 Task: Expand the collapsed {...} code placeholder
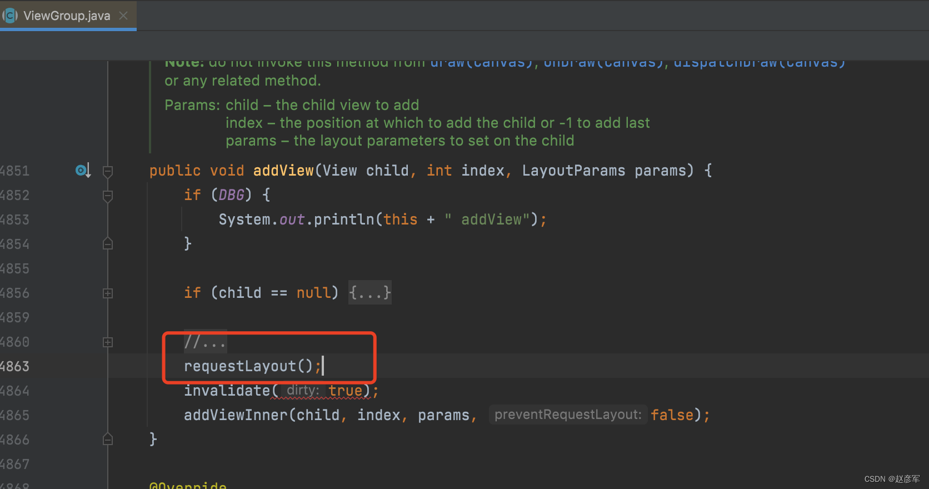point(370,292)
